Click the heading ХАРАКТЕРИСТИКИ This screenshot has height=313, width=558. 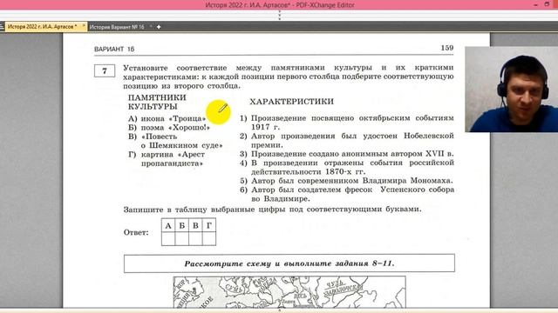click(x=291, y=102)
